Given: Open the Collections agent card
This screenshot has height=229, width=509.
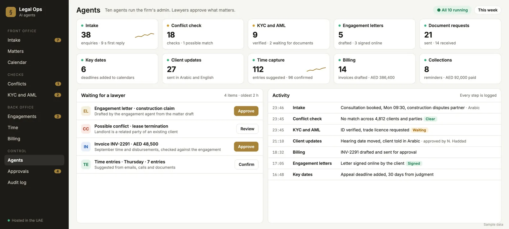Looking at the screenshot, I should 460,69.
